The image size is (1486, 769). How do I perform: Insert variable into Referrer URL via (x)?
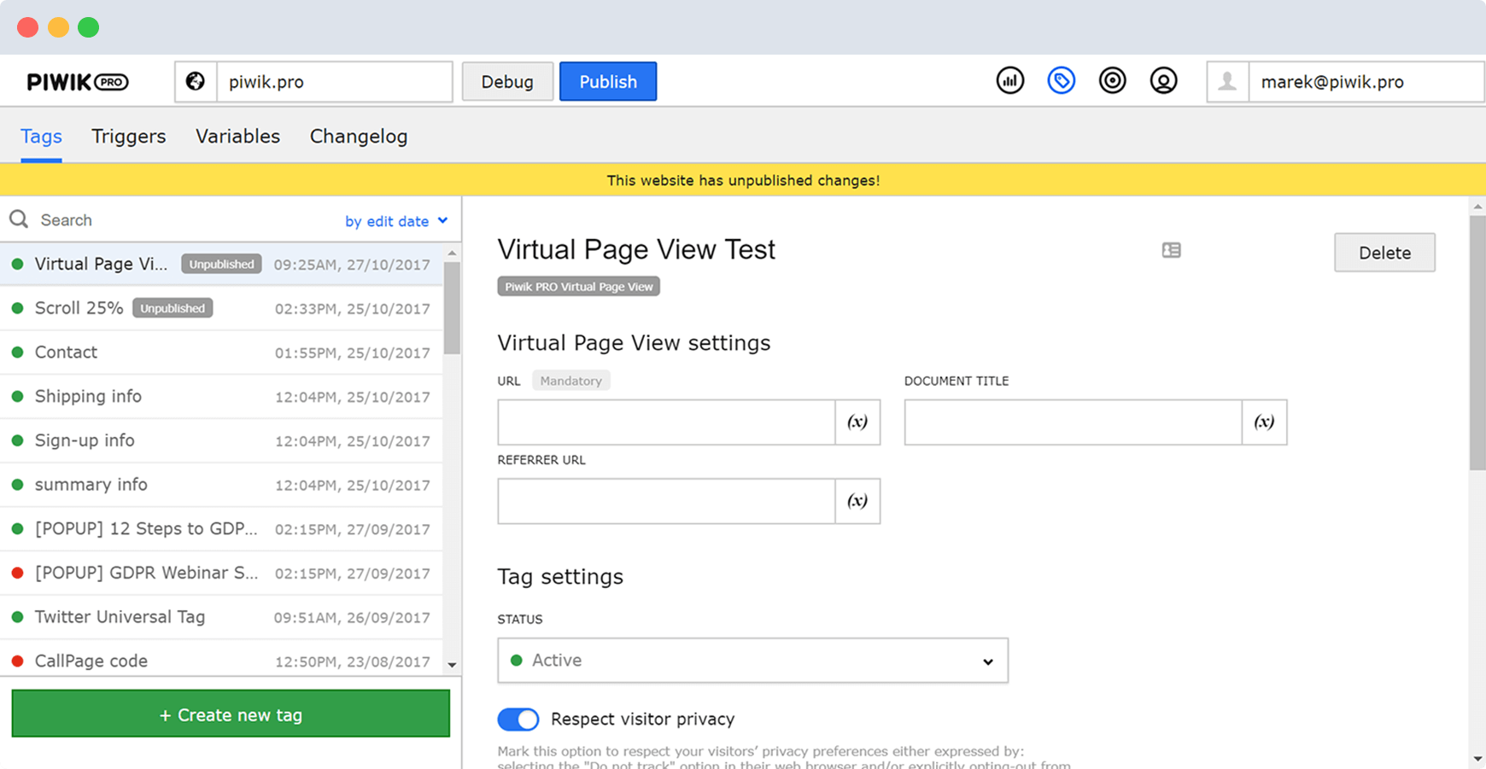pyautogui.click(x=857, y=501)
